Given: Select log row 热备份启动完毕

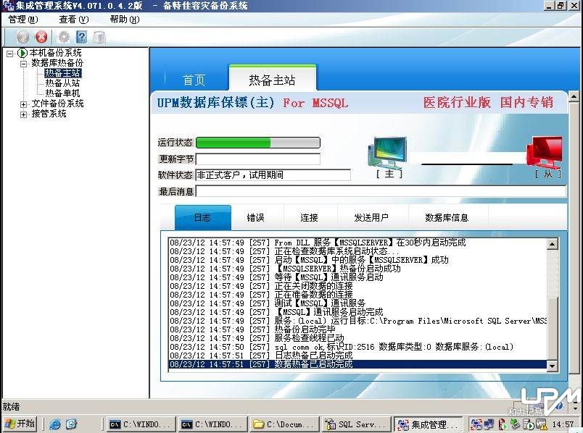Looking at the screenshot, I should click(357, 329).
